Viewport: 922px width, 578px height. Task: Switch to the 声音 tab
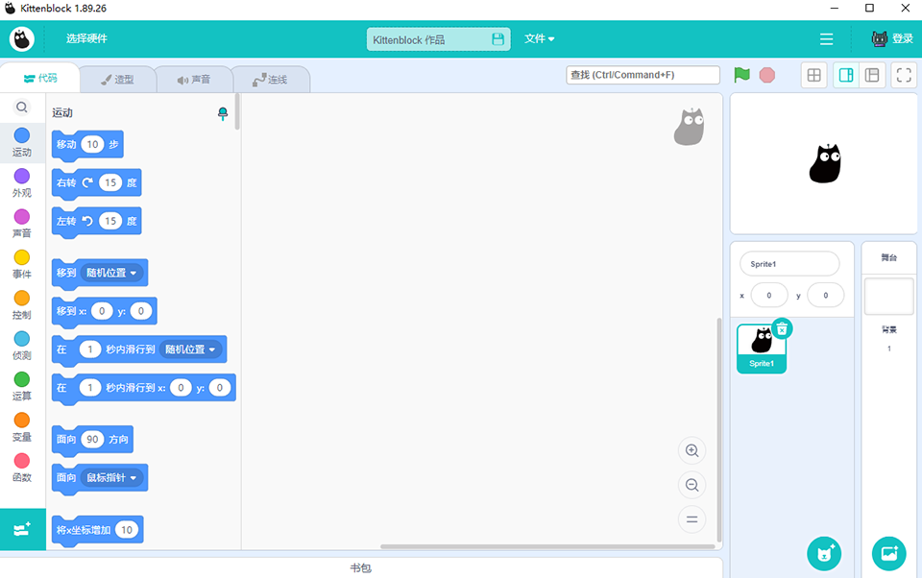pyautogui.click(x=194, y=80)
